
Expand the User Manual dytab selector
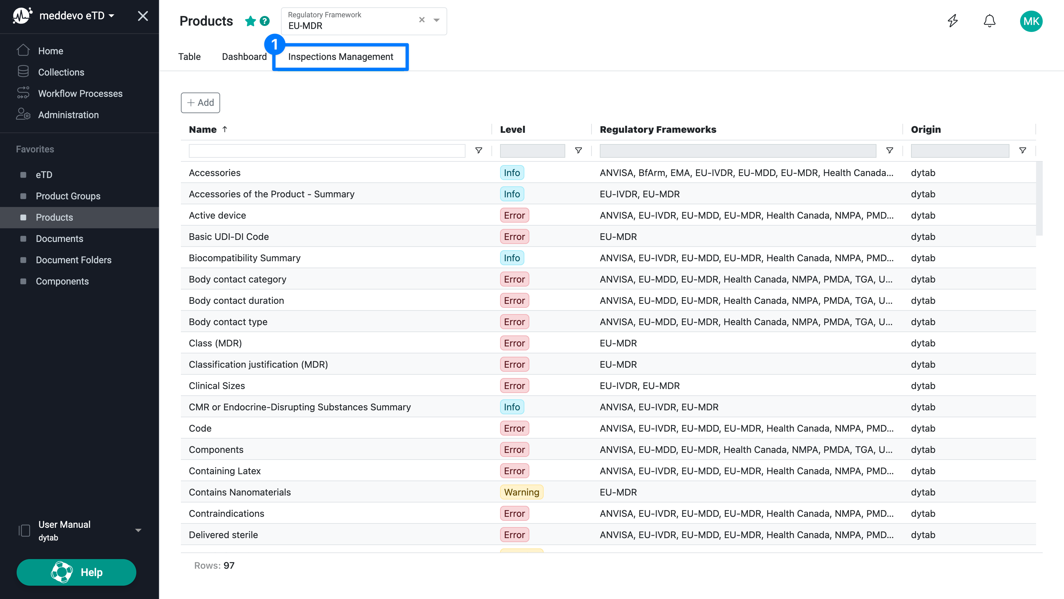click(138, 530)
